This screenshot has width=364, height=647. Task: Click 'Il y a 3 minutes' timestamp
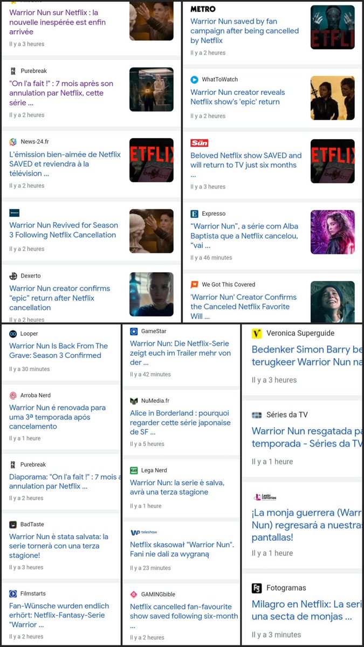point(277,635)
